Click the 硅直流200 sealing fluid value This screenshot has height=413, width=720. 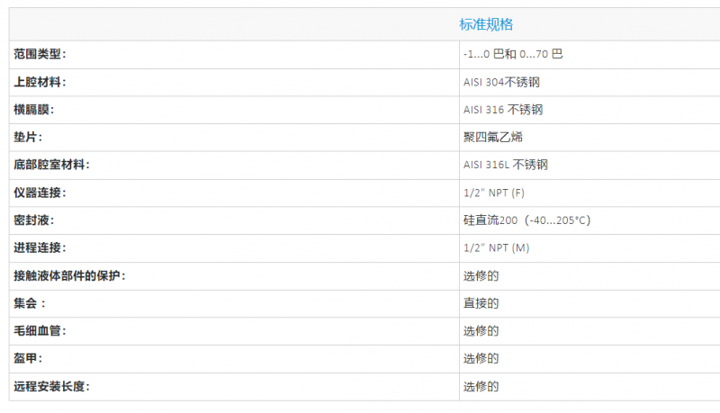pyautogui.click(x=526, y=220)
